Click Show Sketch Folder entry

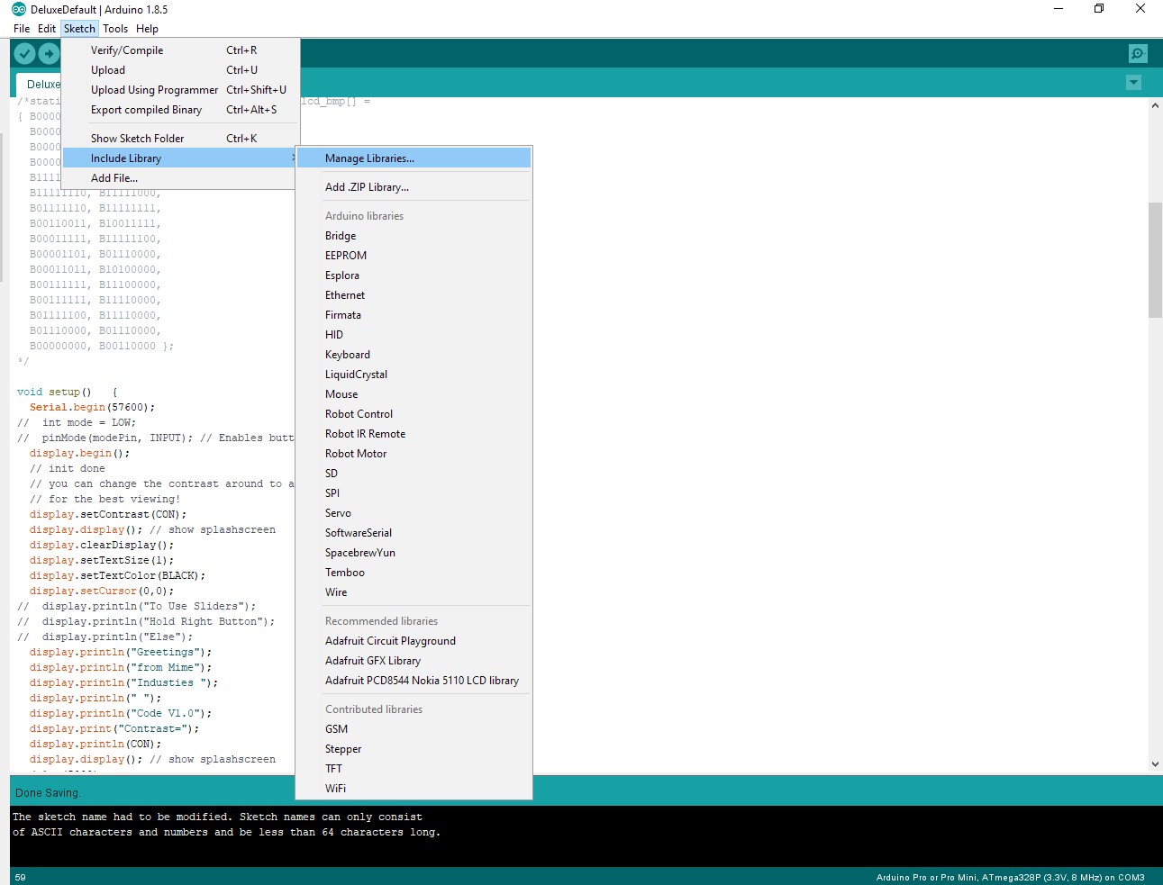coord(137,139)
